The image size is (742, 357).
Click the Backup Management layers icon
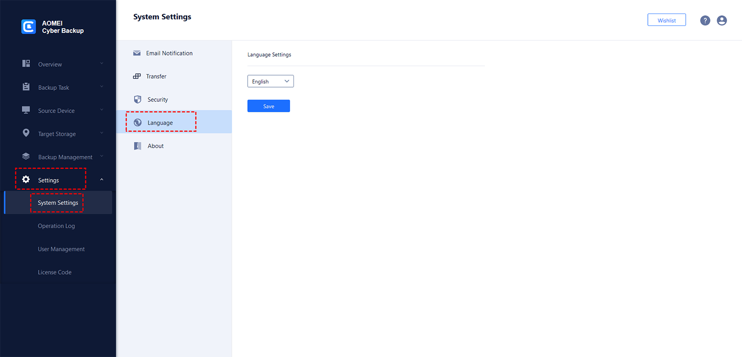[26, 156]
